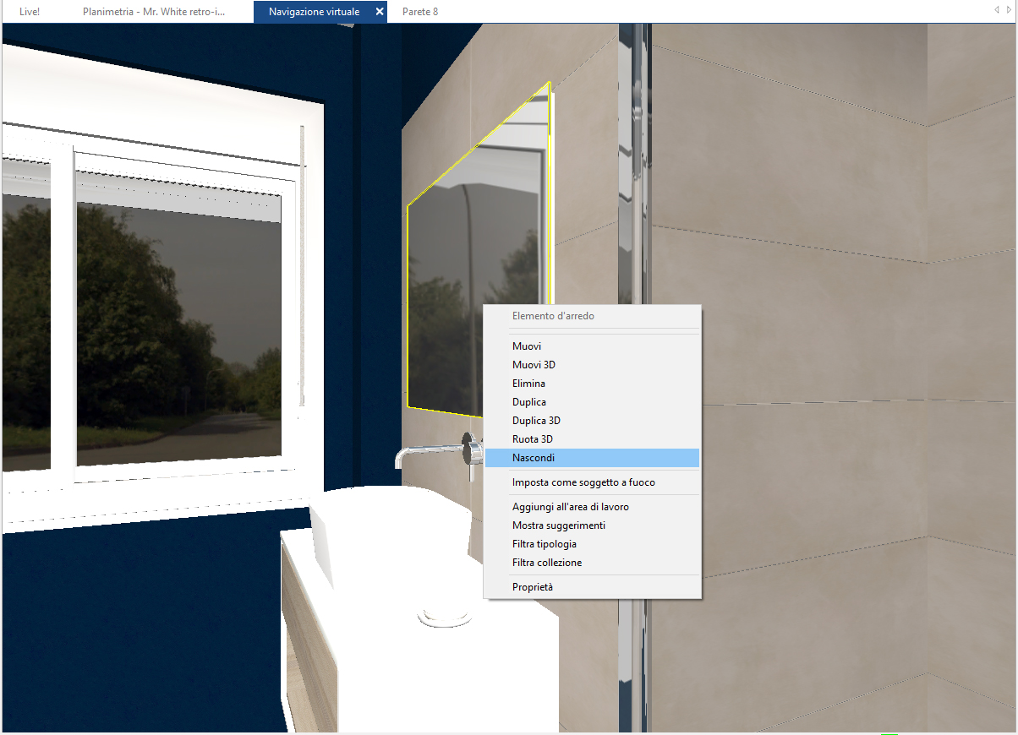Open the Planimetria - Mr. White tab
1018x735 pixels.
coord(154,12)
